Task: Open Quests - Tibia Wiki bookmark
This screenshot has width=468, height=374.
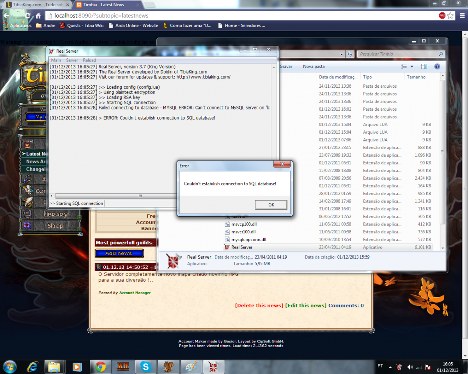Action: [82, 26]
